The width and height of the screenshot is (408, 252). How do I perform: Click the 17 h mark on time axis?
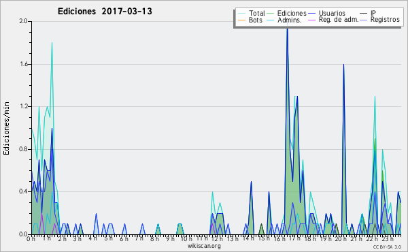(x=294, y=238)
